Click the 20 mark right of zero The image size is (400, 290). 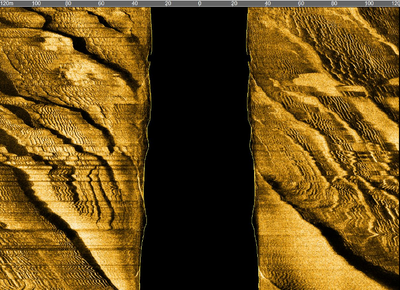pos(234,3)
